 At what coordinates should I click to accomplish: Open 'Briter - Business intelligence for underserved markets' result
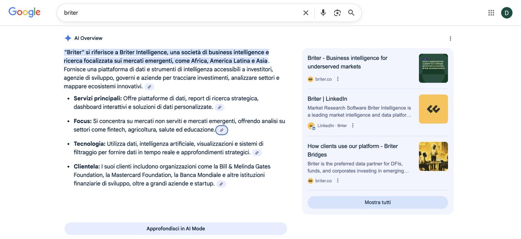[347, 62]
